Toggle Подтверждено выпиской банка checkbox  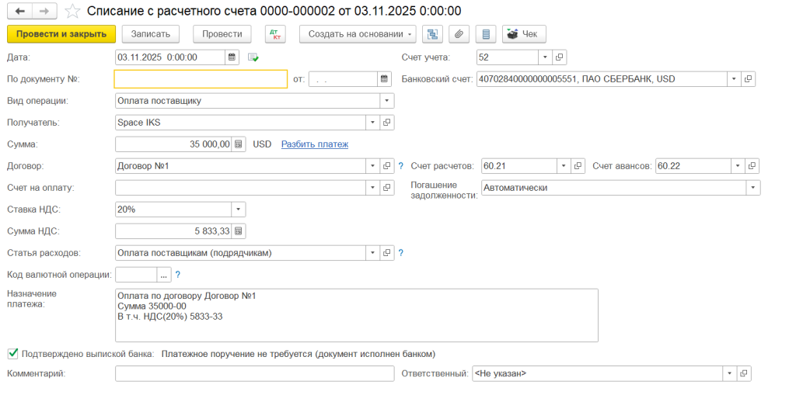[x=13, y=353]
